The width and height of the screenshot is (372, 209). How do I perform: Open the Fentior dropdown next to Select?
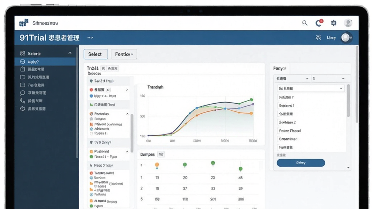click(124, 54)
